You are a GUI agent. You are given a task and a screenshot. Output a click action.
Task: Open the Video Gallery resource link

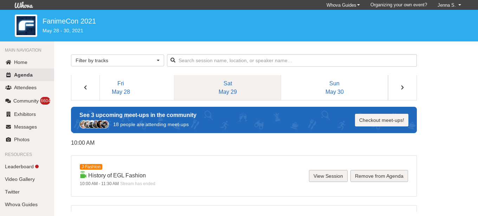click(x=20, y=179)
